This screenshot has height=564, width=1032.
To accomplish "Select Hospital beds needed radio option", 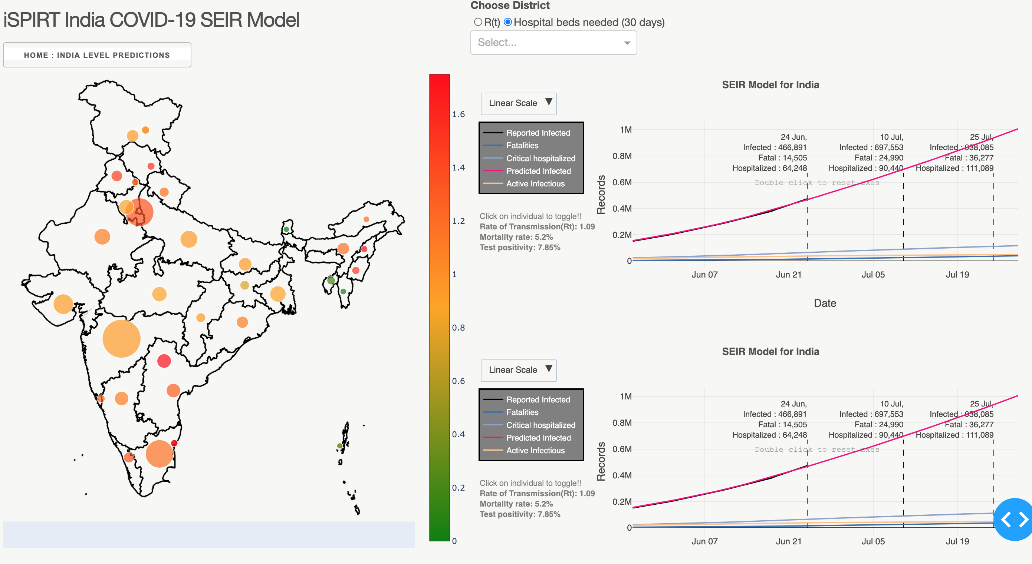I will tap(507, 22).
